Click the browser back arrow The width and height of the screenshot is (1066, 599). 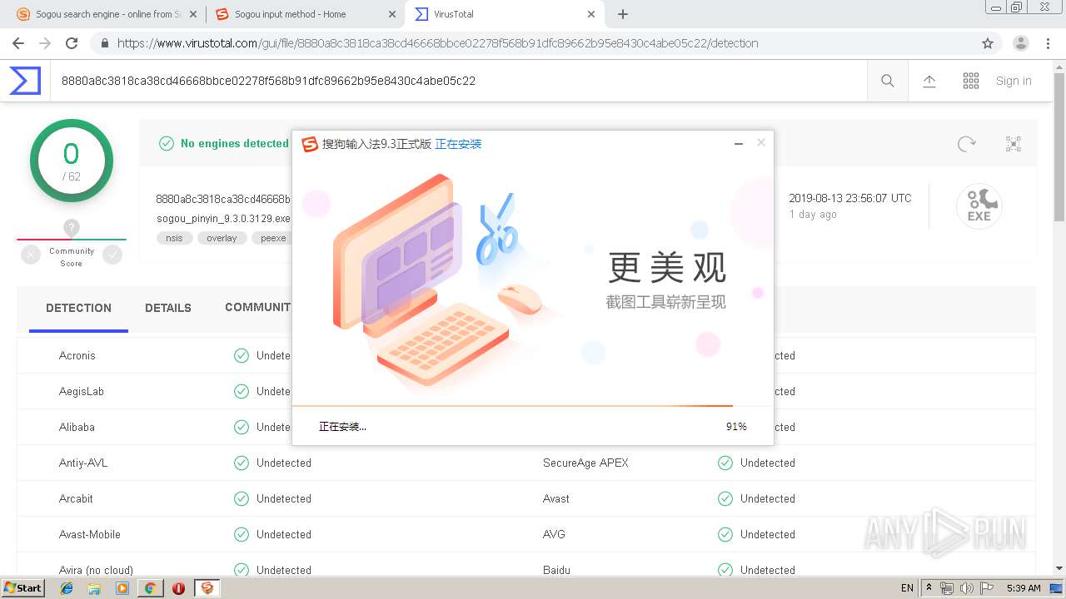coord(18,43)
